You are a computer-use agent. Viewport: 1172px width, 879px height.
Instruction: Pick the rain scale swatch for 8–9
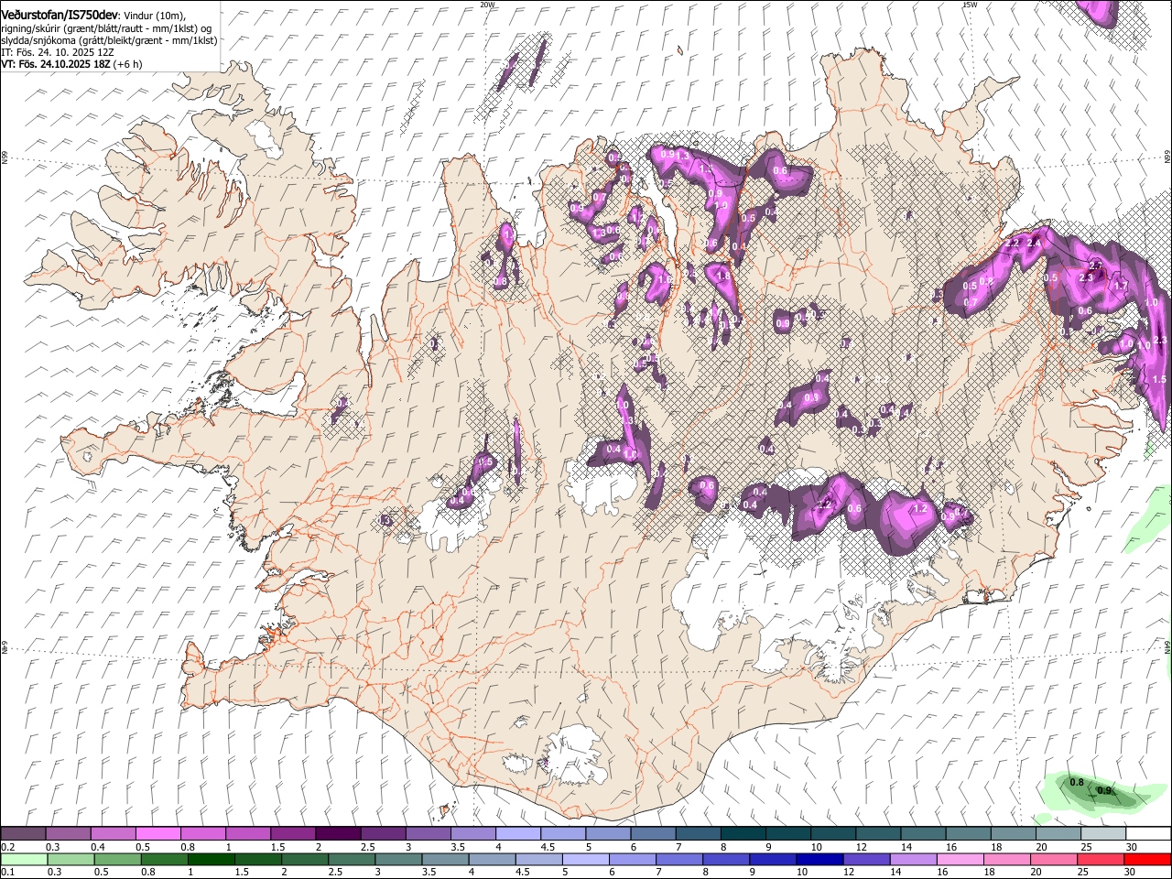725,859
